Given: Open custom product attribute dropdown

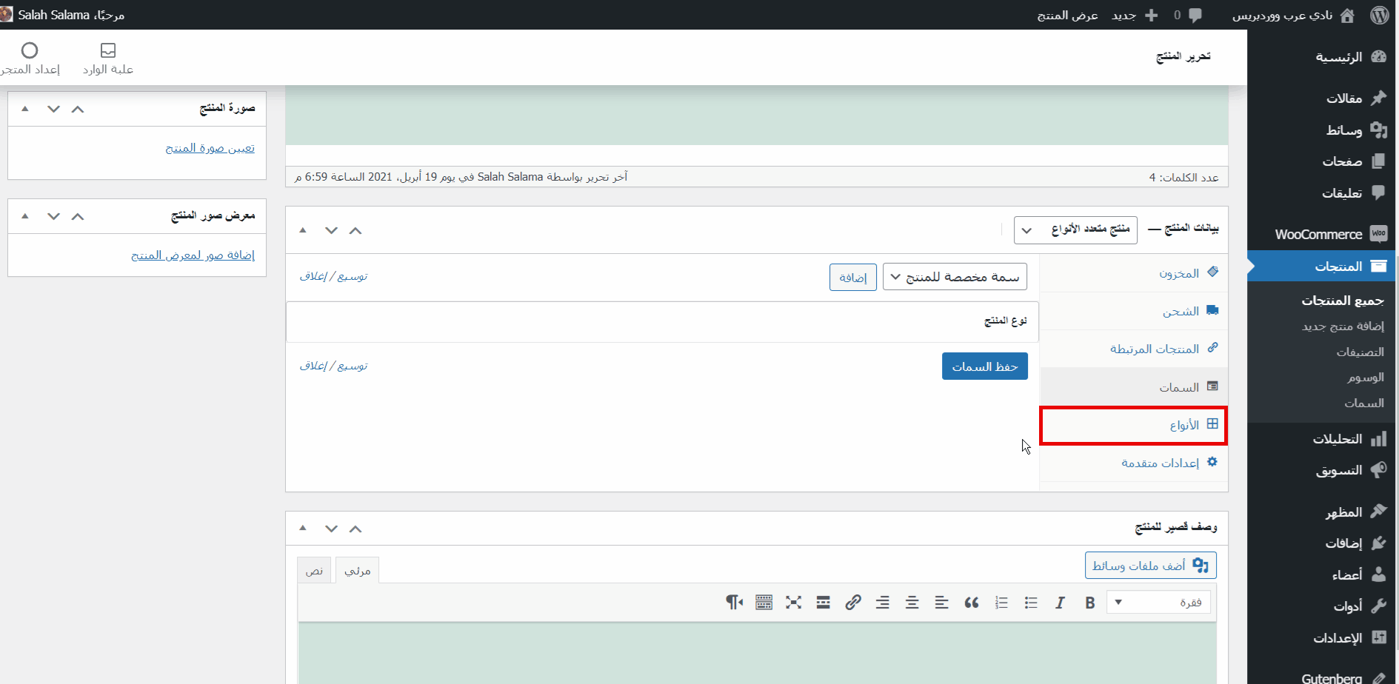Looking at the screenshot, I should pyautogui.click(x=955, y=277).
